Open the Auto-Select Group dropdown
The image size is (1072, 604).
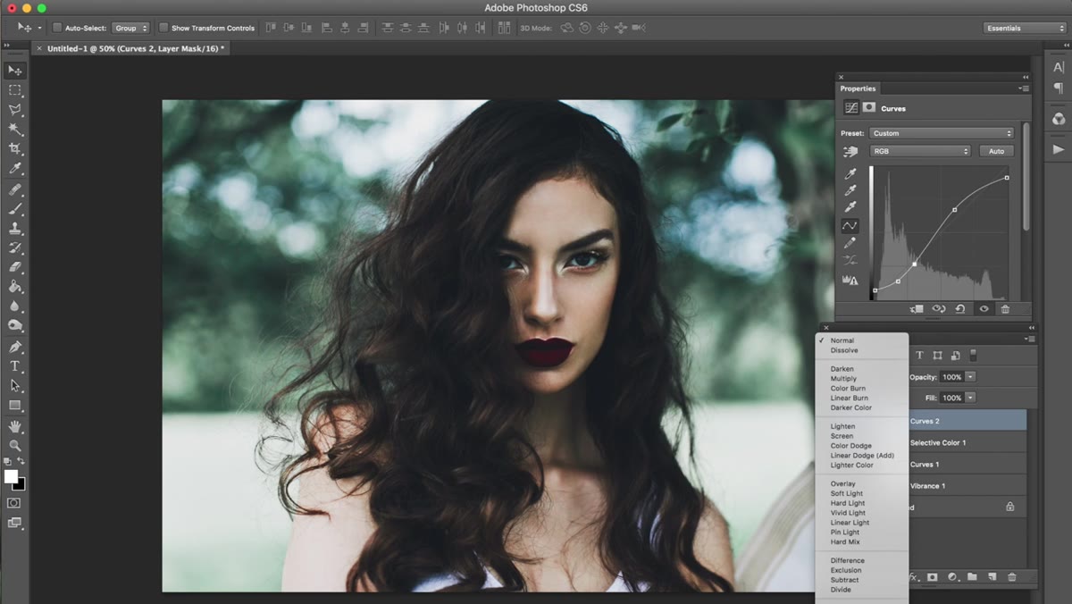[x=130, y=28]
